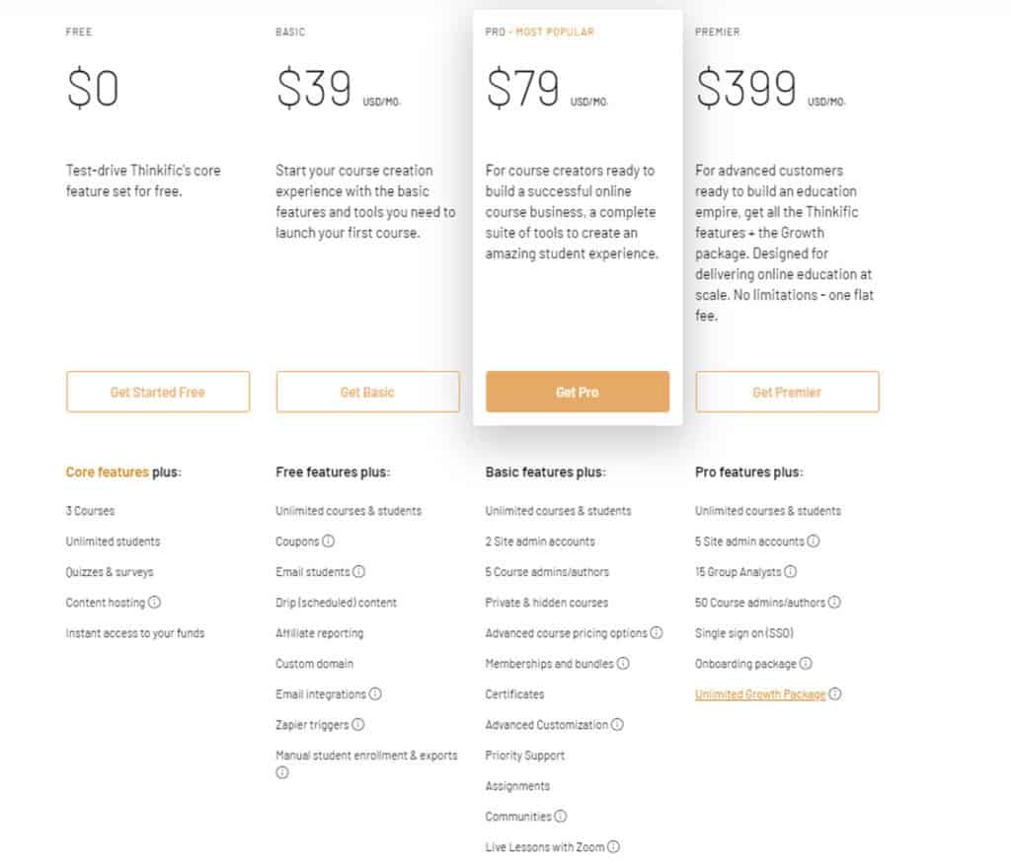
Task: Open the Unlimited Growth Package link
Action: pyautogui.click(x=760, y=694)
